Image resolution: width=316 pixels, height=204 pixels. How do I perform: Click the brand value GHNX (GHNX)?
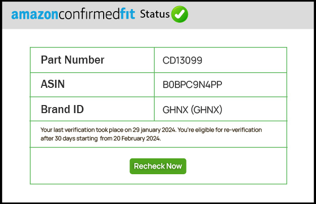tap(192, 110)
